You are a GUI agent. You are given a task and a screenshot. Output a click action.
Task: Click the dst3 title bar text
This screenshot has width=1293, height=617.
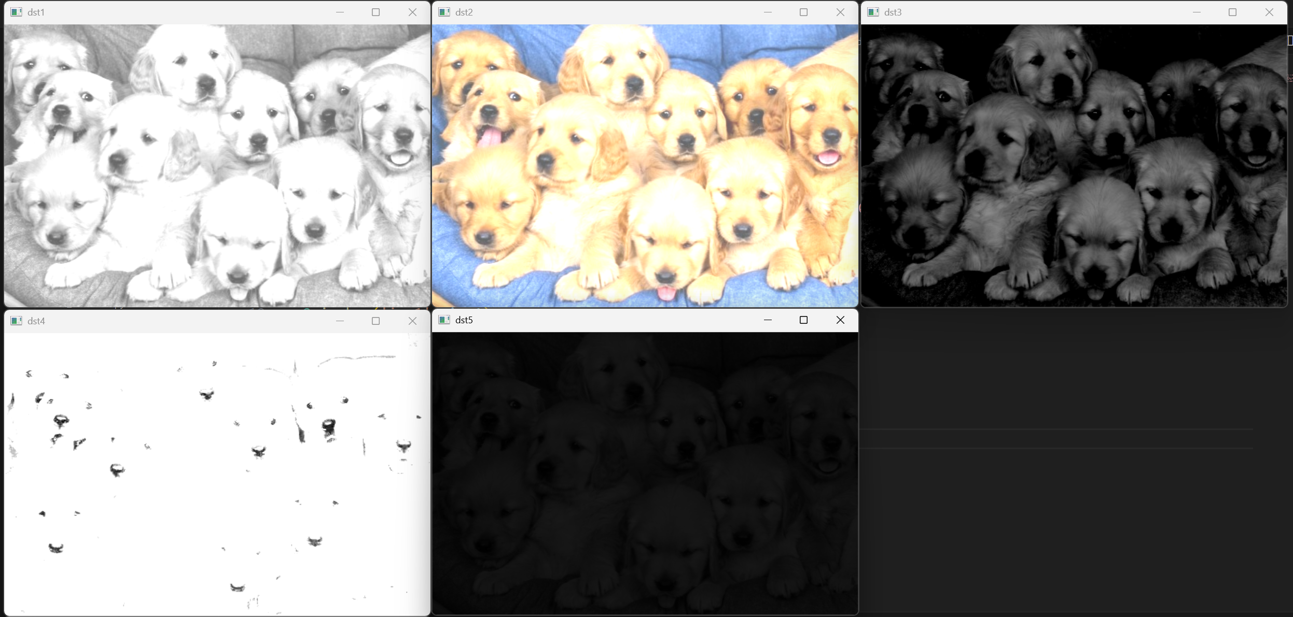[x=893, y=12]
